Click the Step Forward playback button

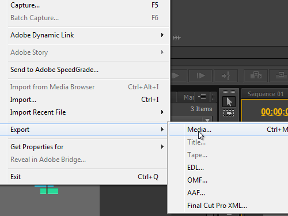[x=200, y=75]
